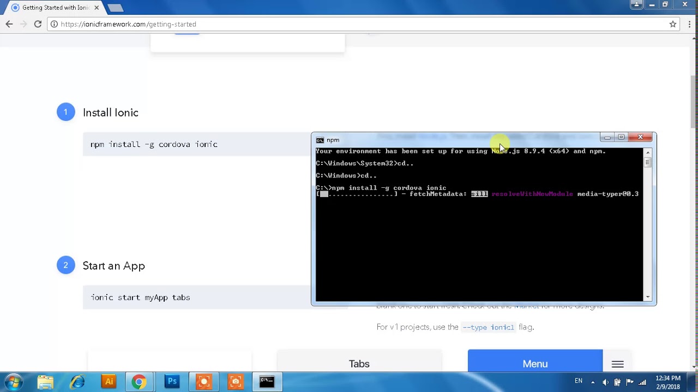Open Adobe Illustrator from the taskbar
Image resolution: width=698 pixels, height=392 pixels.
109,382
